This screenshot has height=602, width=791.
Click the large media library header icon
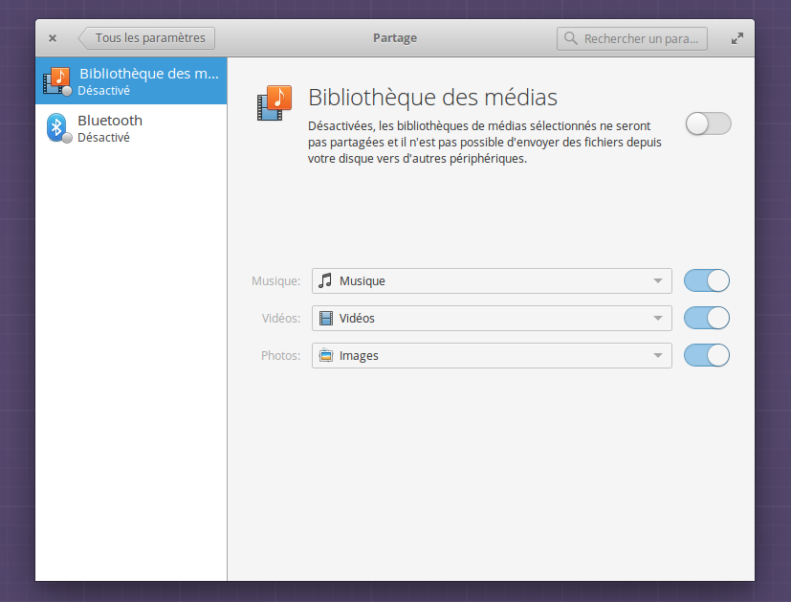(x=275, y=103)
